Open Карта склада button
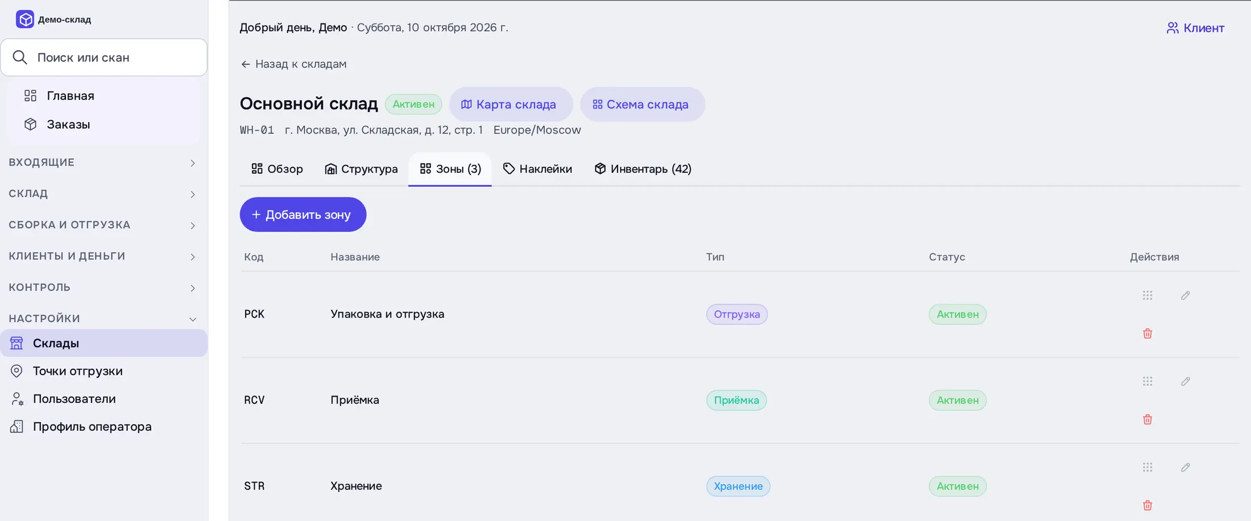Viewport: 1251px width, 521px height. [511, 104]
